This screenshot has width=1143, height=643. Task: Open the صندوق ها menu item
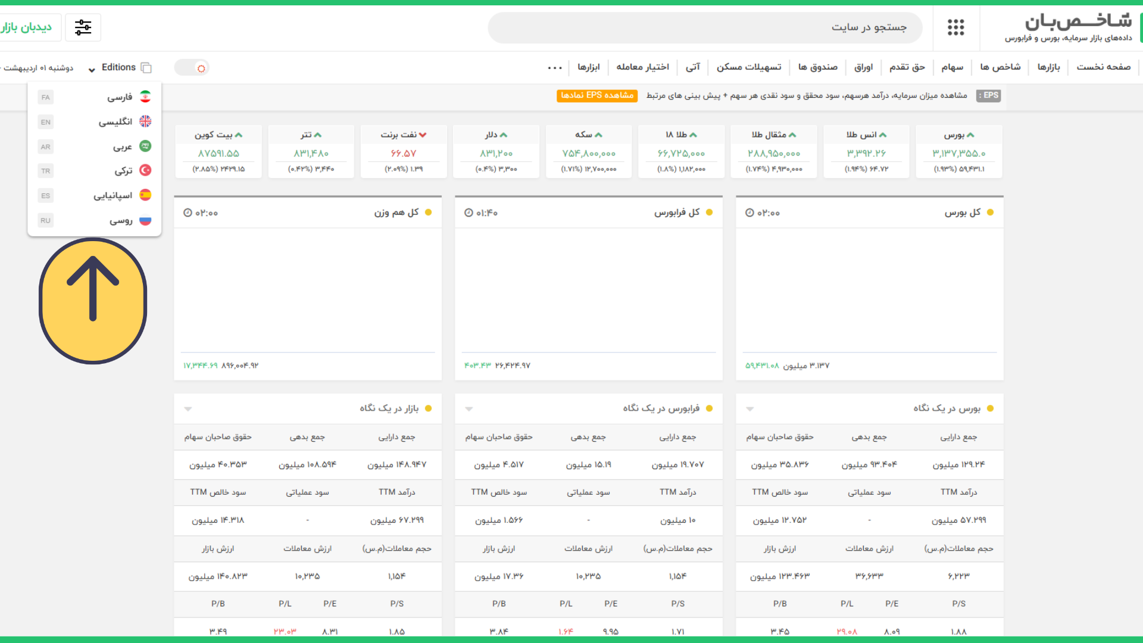click(x=817, y=67)
